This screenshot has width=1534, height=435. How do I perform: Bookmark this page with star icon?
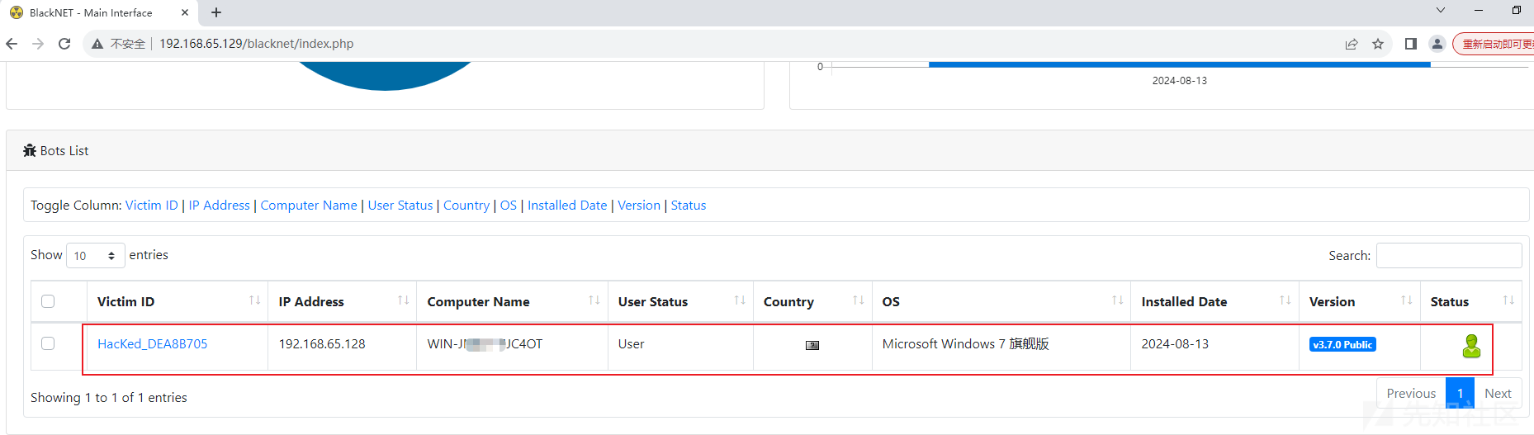pyautogui.click(x=1378, y=44)
